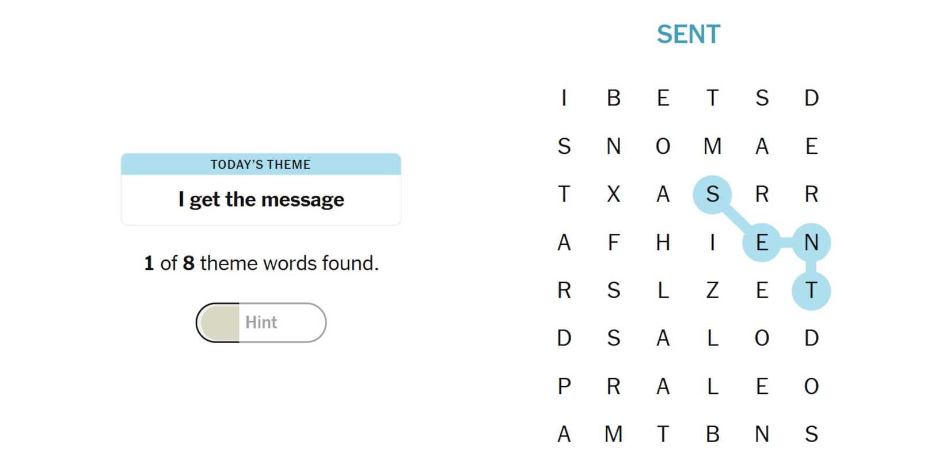Click the highlighted letter E tile
Viewport: 950px width, 475px height.
click(x=762, y=242)
